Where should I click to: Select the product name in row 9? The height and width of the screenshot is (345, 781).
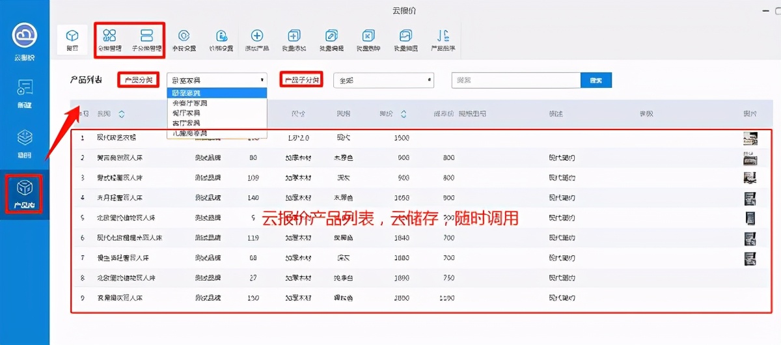click(x=120, y=298)
